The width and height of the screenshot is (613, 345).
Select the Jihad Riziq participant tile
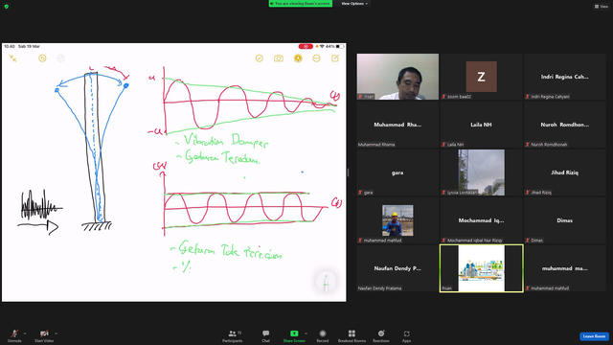click(564, 172)
